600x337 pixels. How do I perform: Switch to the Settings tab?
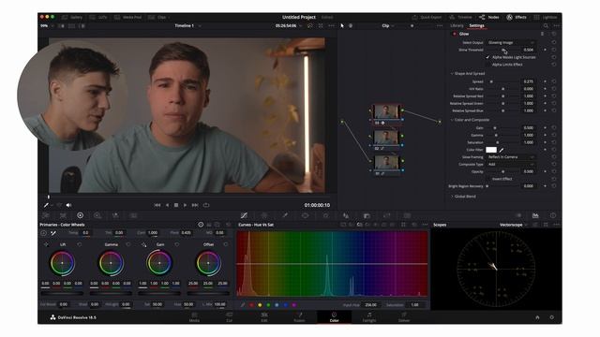tap(477, 25)
